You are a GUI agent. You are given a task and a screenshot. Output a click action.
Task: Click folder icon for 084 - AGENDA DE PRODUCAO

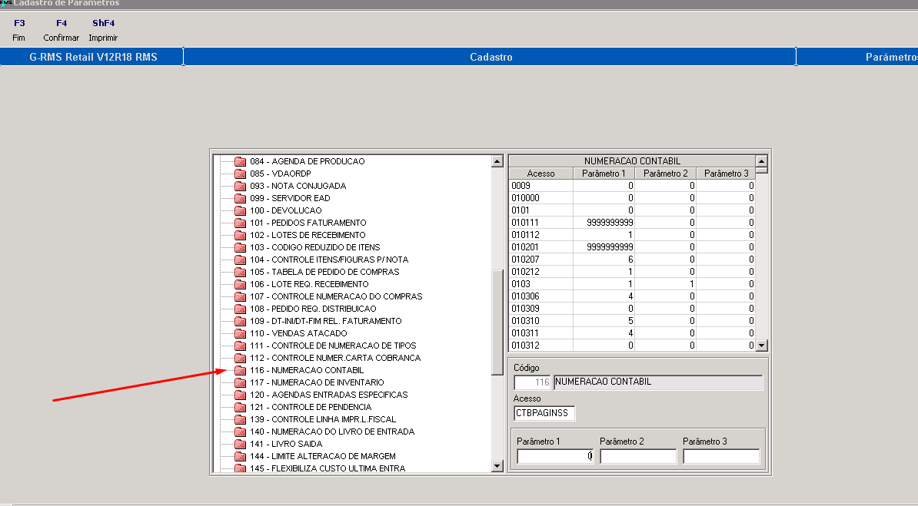pyautogui.click(x=240, y=161)
